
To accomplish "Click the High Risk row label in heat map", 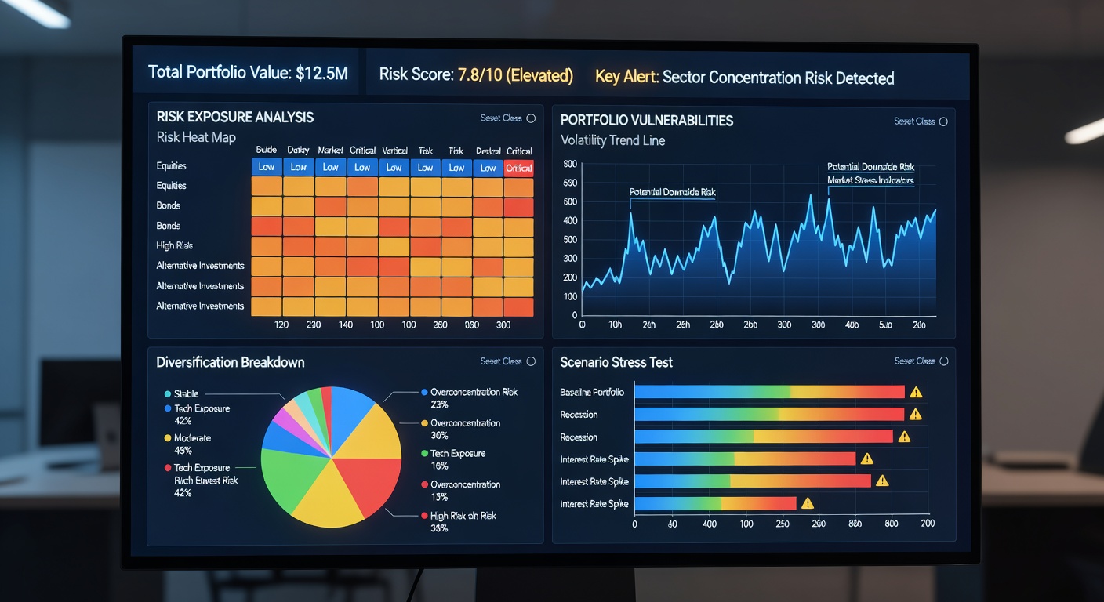I will pos(175,245).
